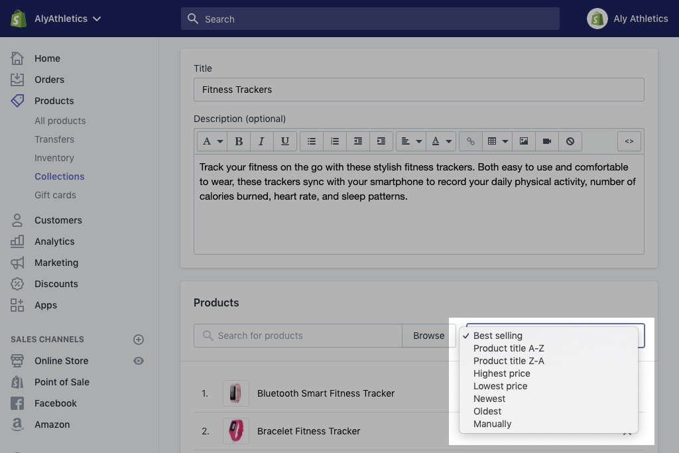Expand the insert table dropdown
Screen dimensions: 679x453
[497, 141]
